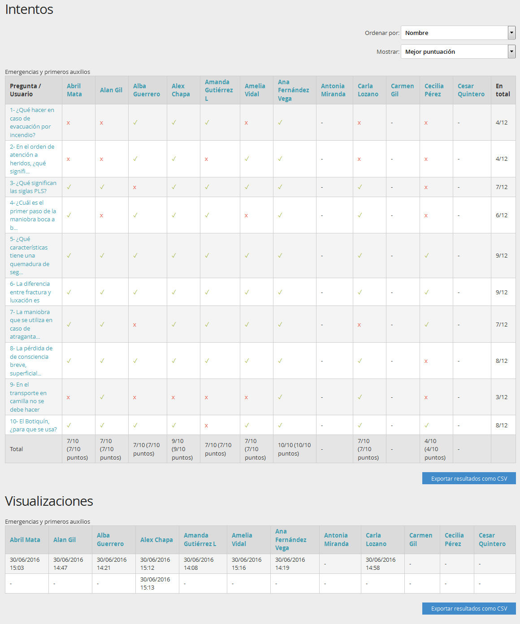Open question 3 about siglas PLS
This screenshot has width=520, height=624.
pos(33,187)
